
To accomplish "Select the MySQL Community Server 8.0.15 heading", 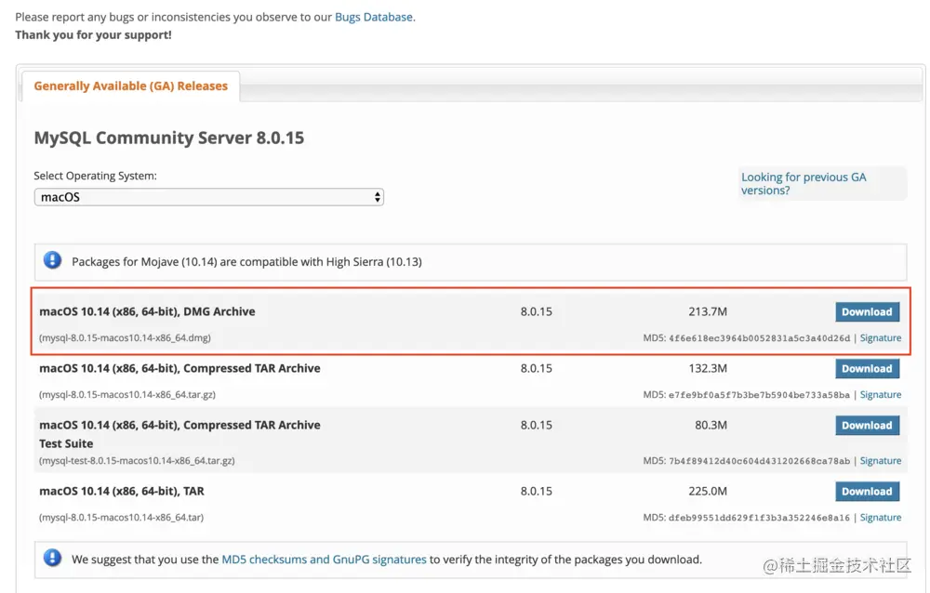I will click(x=169, y=138).
